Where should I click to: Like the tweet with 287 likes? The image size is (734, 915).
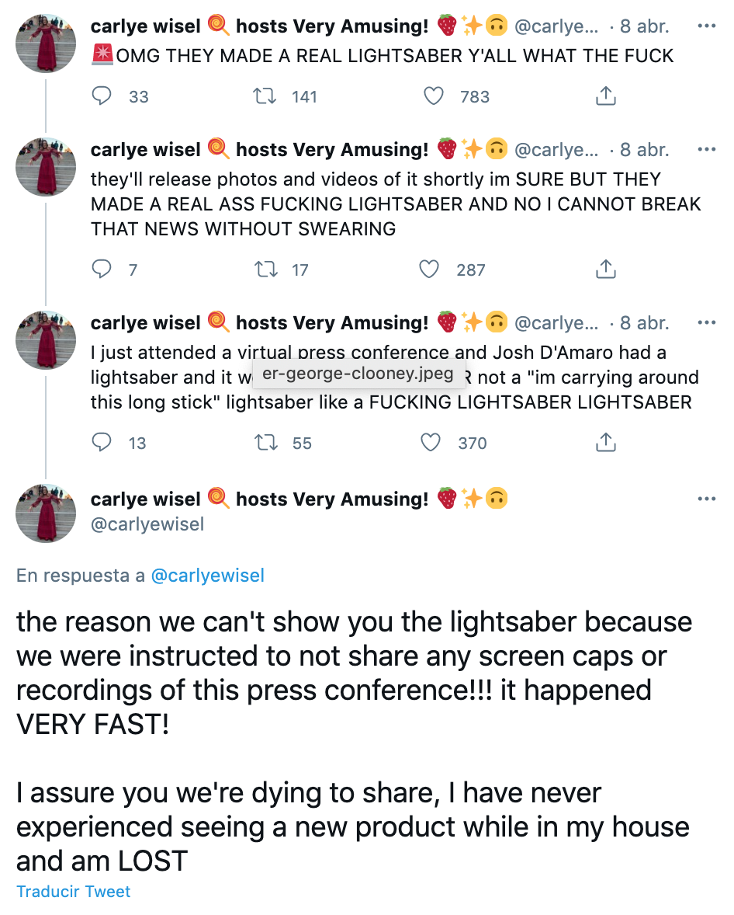click(x=429, y=270)
